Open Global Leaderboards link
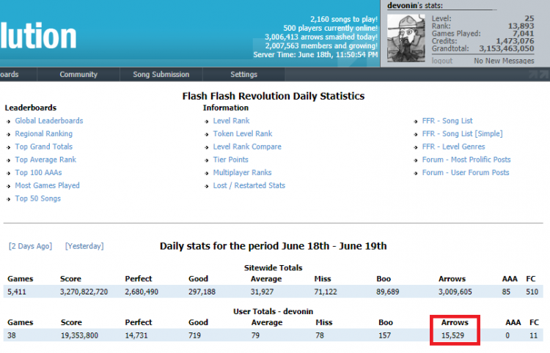 point(49,121)
